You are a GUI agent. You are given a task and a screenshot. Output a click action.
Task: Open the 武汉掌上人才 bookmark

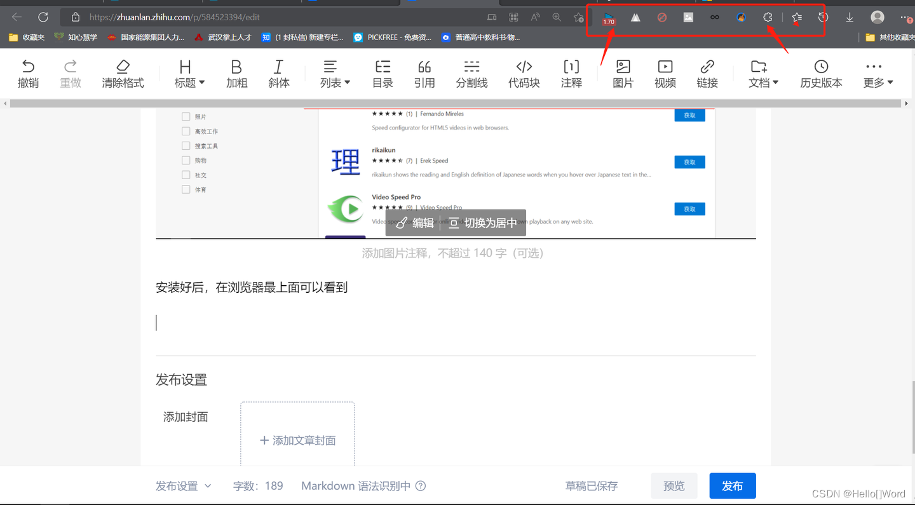tap(223, 37)
